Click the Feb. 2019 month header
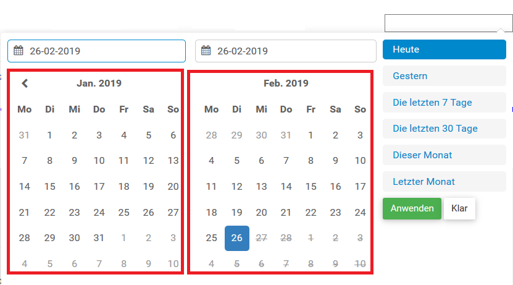Screen dimensions: 513x285 [x=286, y=83]
